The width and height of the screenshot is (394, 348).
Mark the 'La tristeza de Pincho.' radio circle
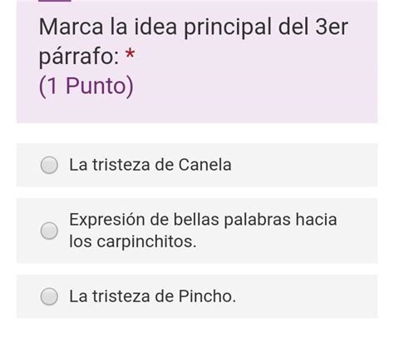(x=49, y=296)
